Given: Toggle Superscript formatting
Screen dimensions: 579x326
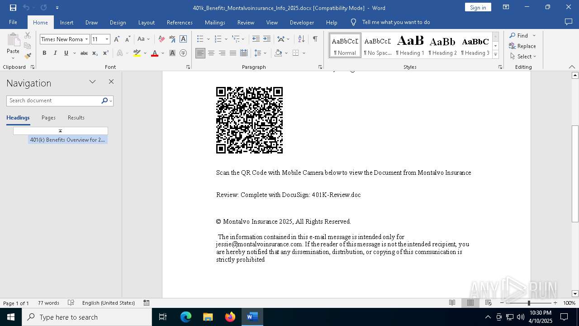Looking at the screenshot, I should tap(105, 53).
